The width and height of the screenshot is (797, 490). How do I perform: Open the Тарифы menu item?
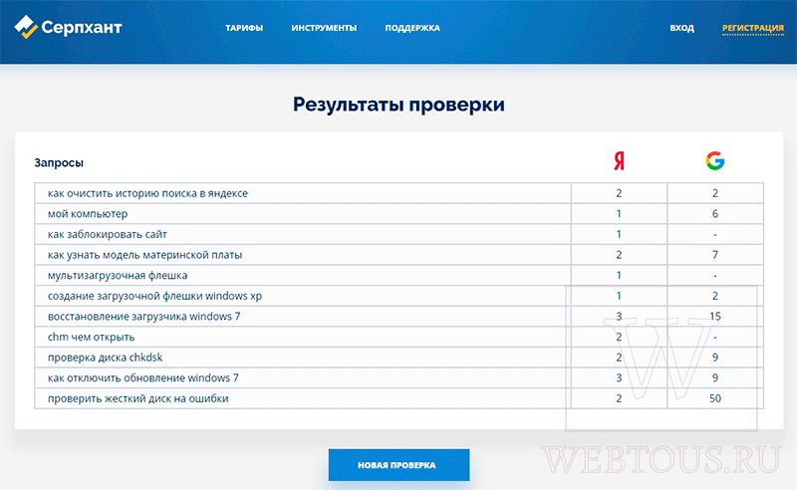click(244, 28)
